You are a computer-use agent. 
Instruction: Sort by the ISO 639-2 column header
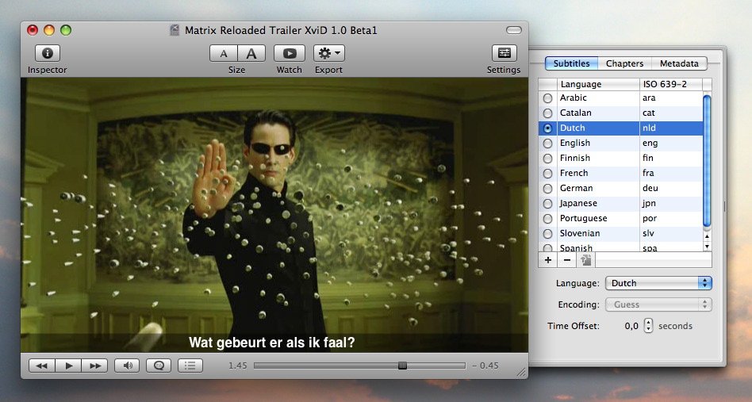(671, 84)
